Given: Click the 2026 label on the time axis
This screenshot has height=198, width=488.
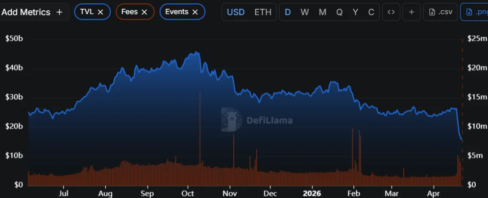Looking at the screenshot, I should pyautogui.click(x=313, y=193).
